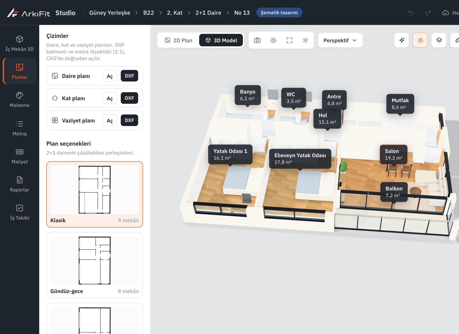The width and height of the screenshot is (459, 334).
Task: Click the 2+1 Daire breadcrumb
Action: click(208, 13)
